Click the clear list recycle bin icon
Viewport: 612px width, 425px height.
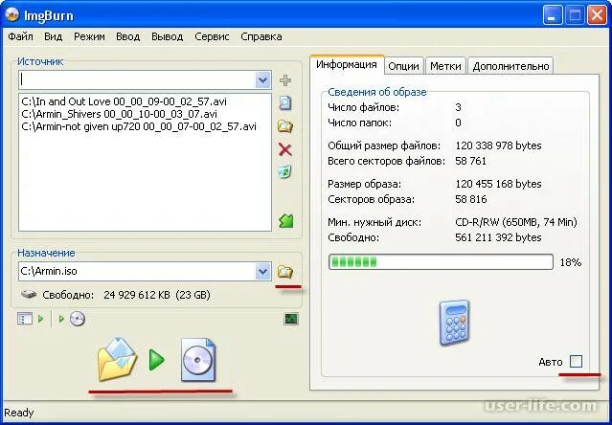click(x=285, y=171)
